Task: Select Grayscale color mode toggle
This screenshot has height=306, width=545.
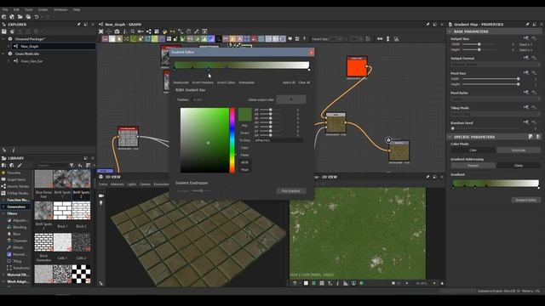Action: (519, 150)
